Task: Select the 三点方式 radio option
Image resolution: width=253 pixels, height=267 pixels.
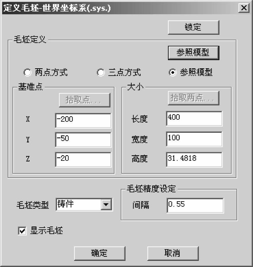Action: [x=101, y=72]
